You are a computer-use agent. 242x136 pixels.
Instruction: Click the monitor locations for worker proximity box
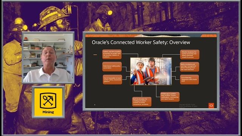(189, 54)
